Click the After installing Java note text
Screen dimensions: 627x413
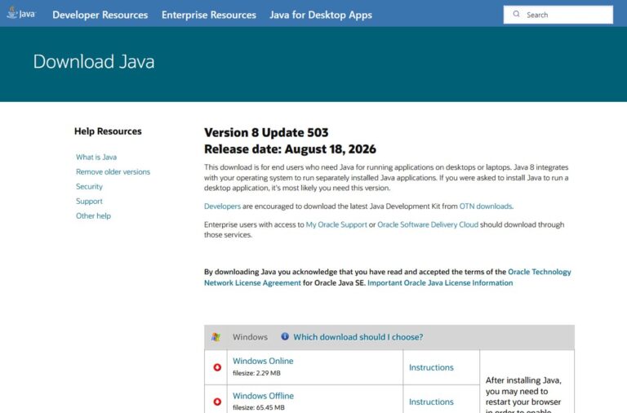point(523,394)
